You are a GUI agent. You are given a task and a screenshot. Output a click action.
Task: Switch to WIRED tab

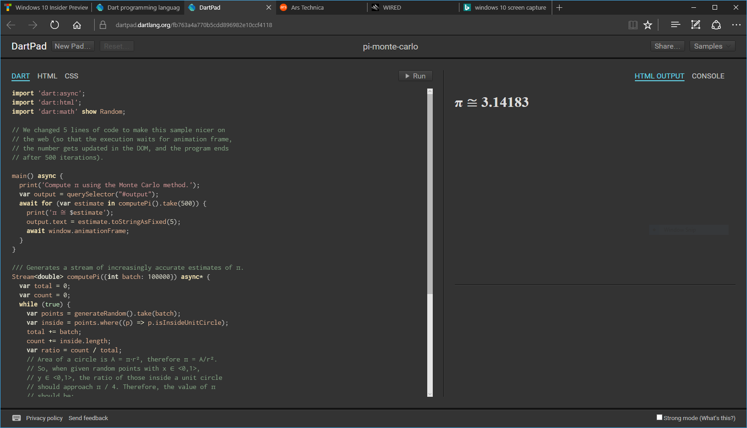[x=413, y=8]
